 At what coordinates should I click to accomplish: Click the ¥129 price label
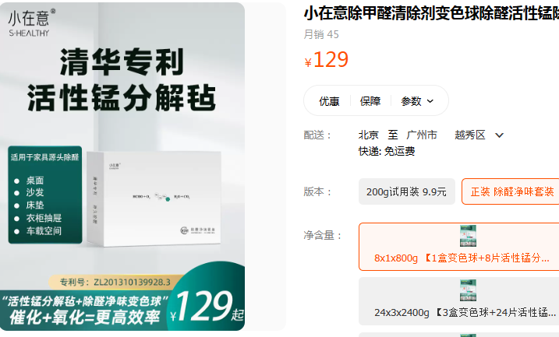tap(327, 59)
